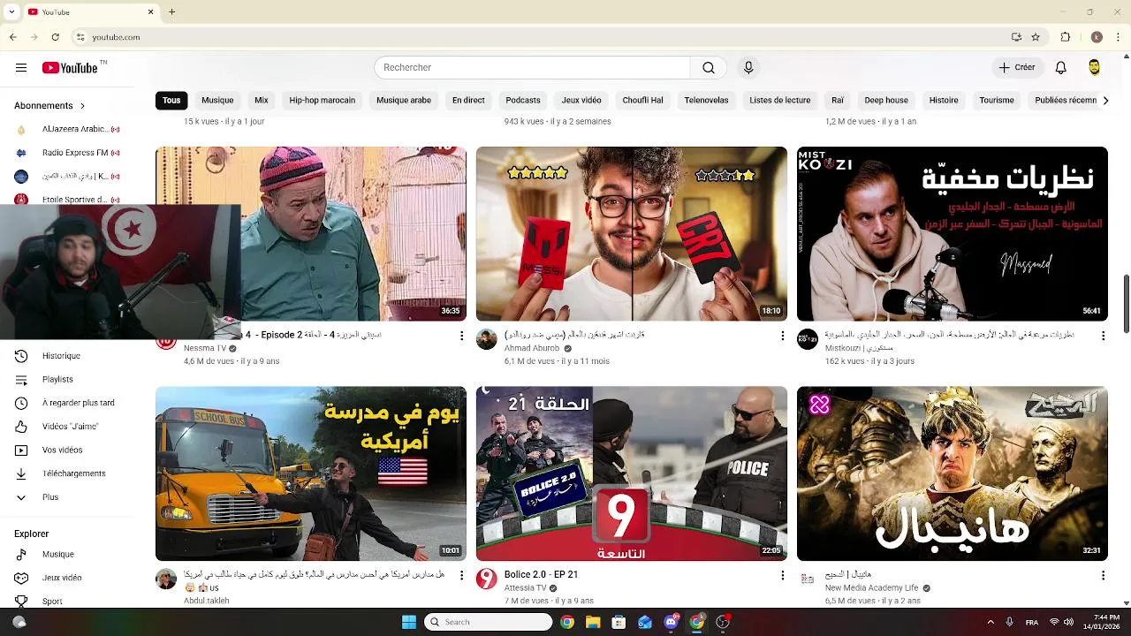
Task: Select the Podcasts chip
Action: [x=523, y=101]
